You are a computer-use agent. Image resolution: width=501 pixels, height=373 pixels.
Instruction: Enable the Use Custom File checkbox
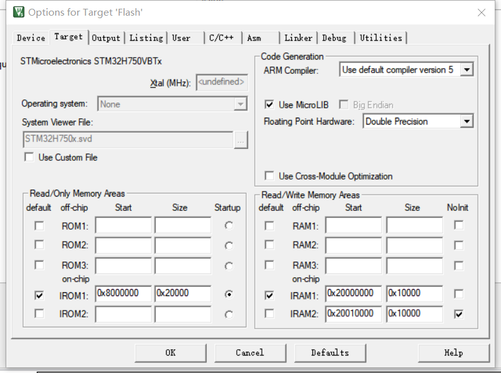coord(29,157)
